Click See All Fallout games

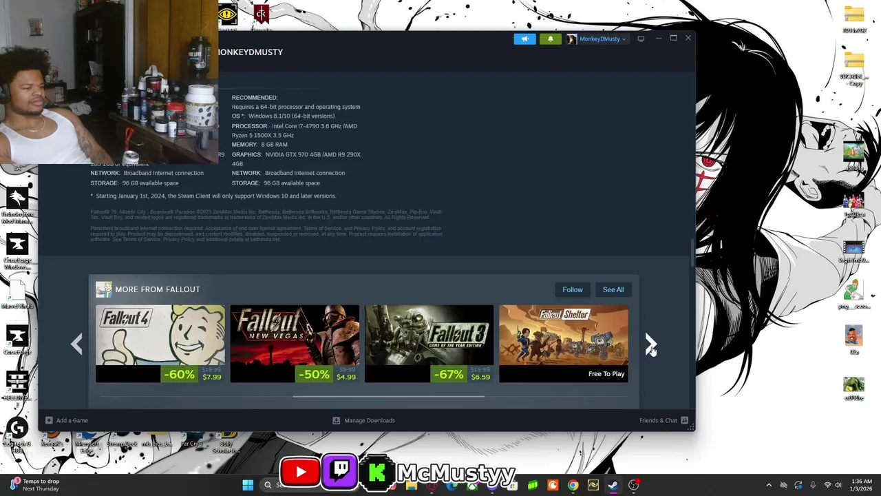tap(613, 289)
